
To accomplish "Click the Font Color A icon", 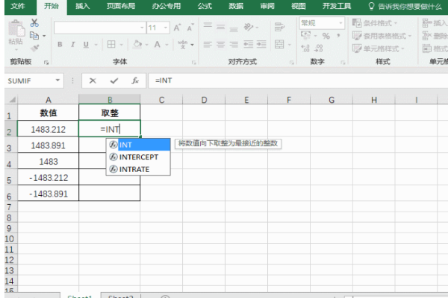I will click(157, 44).
